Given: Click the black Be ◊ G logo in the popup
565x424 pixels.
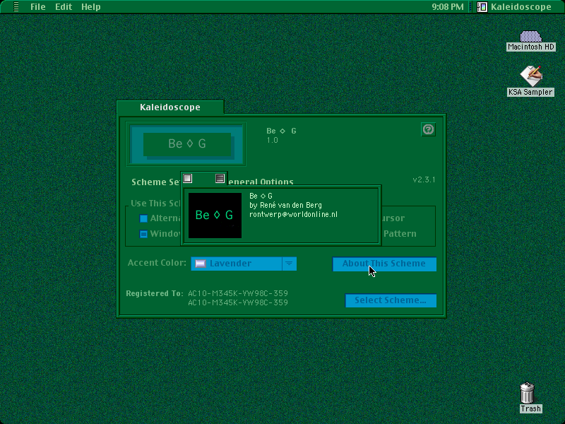Looking at the screenshot, I should coord(215,216).
